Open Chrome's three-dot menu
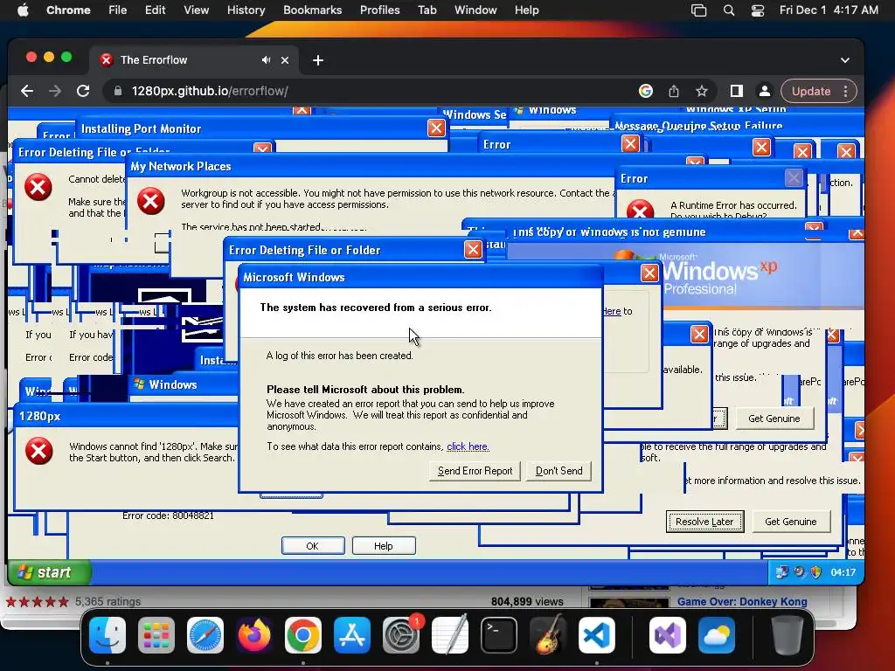This screenshot has height=671, width=895. click(846, 91)
